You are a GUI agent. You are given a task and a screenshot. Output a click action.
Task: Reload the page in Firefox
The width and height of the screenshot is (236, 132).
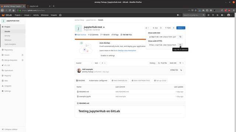point(10,10)
